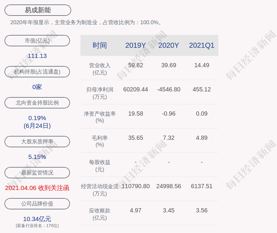Viewport: 277px width, 233px height.
Task: Open the red 2021.04.06 收到关注函 notice
Action: 37,188
